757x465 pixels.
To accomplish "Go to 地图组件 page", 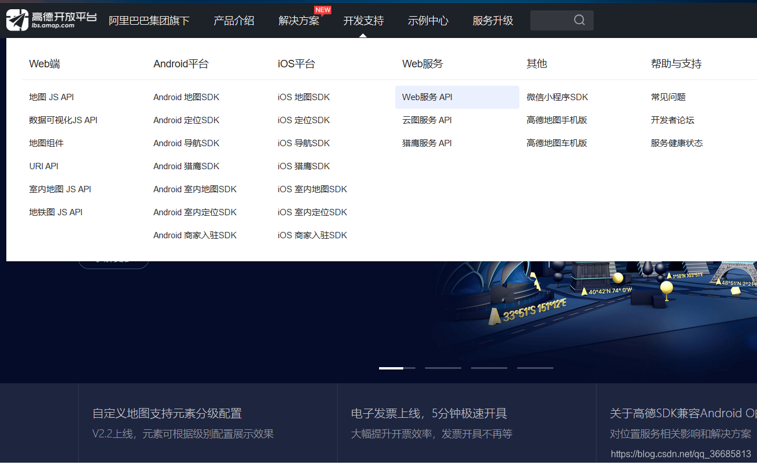I will coord(47,143).
